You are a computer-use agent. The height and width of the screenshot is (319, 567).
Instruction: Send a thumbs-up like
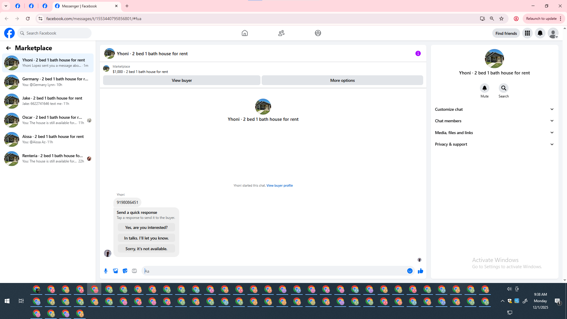point(421,271)
